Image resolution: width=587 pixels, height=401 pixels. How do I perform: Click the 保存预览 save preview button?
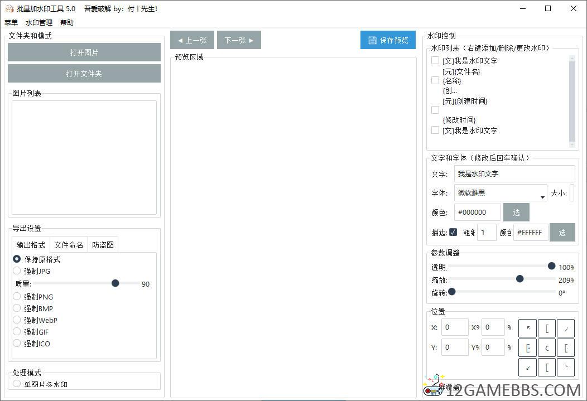point(388,40)
